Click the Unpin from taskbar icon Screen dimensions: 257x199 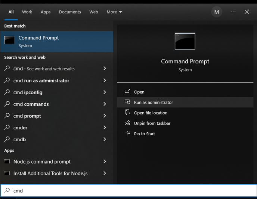click(x=127, y=123)
